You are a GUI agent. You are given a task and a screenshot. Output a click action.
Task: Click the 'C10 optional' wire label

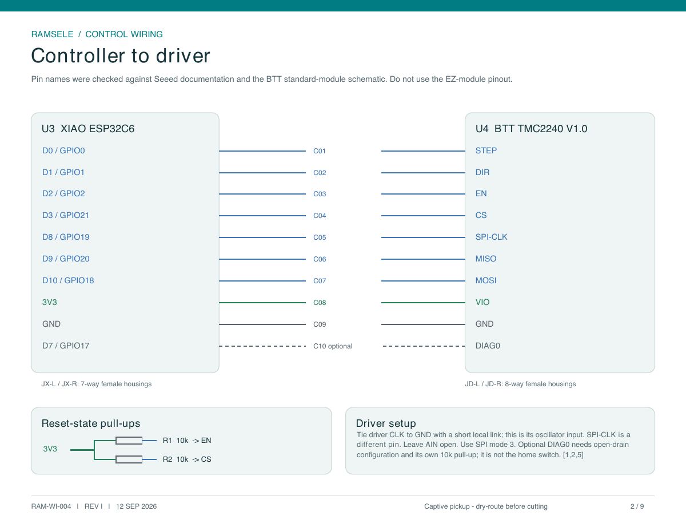coord(333,346)
